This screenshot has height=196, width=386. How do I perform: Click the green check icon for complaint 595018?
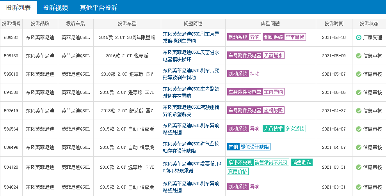(x=358, y=74)
